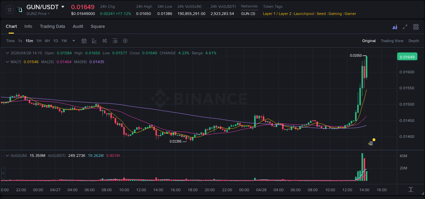Switch to Trading View chart
This screenshot has width=425, height=199.
(392, 41)
